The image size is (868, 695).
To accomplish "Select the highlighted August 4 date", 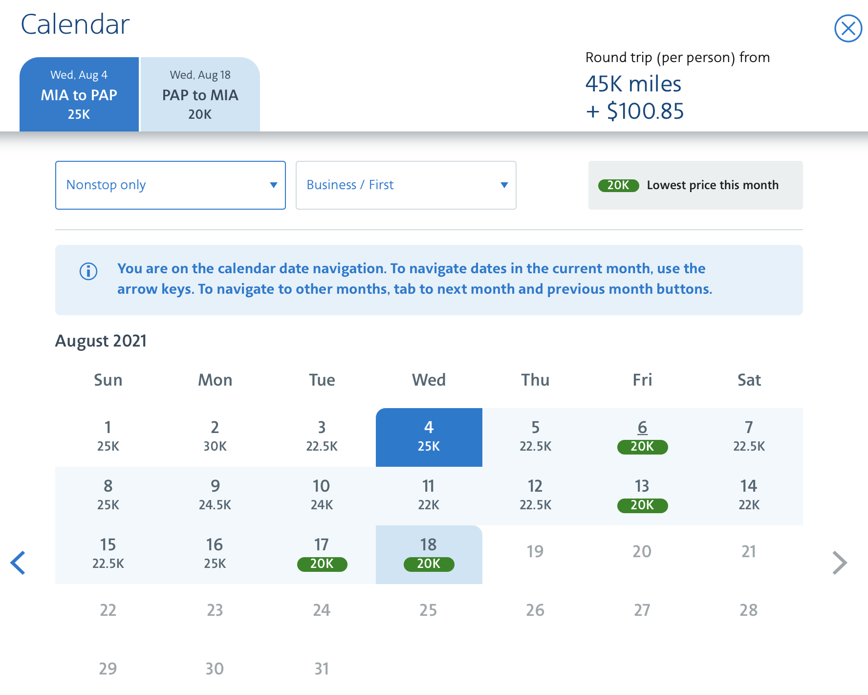I will click(x=429, y=436).
